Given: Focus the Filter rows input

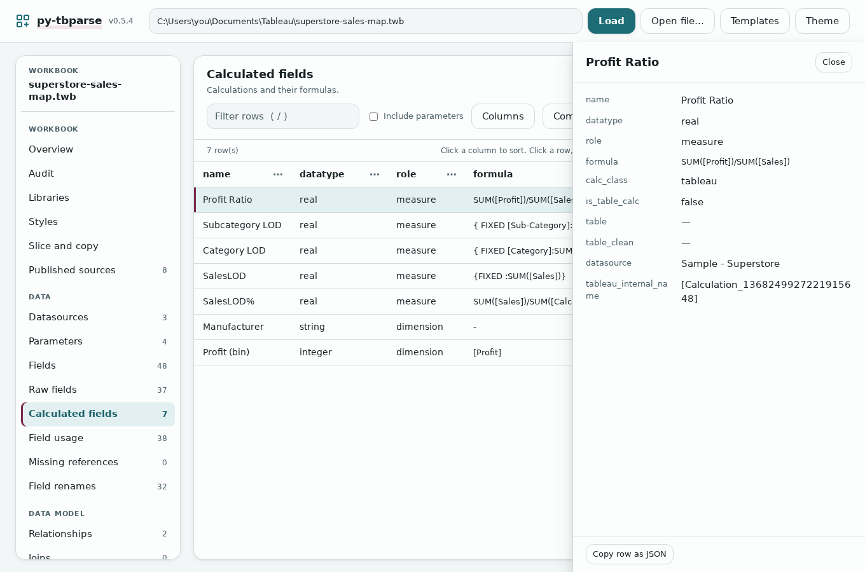Looking at the screenshot, I should coord(282,116).
